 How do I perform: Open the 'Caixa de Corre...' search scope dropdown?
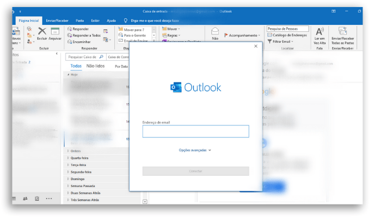coord(118,57)
